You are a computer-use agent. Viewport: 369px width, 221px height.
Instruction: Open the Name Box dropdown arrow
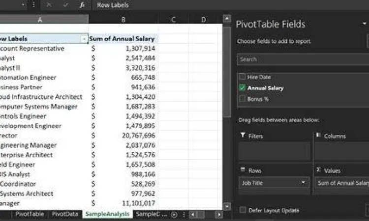23,5
